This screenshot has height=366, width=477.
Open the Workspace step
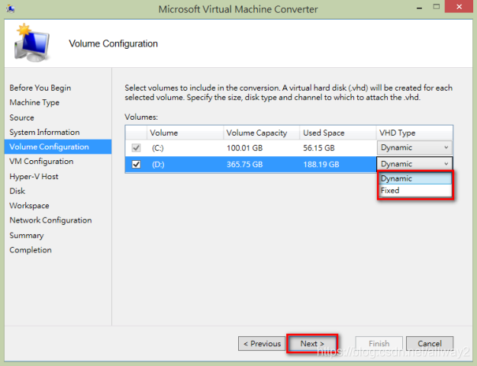pos(29,206)
